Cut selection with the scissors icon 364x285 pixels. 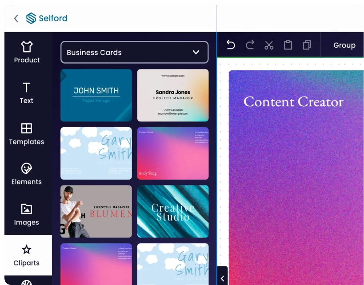(x=269, y=45)
